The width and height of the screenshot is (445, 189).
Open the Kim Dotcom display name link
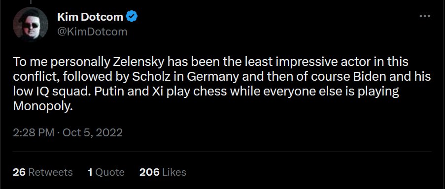(90, 17)
